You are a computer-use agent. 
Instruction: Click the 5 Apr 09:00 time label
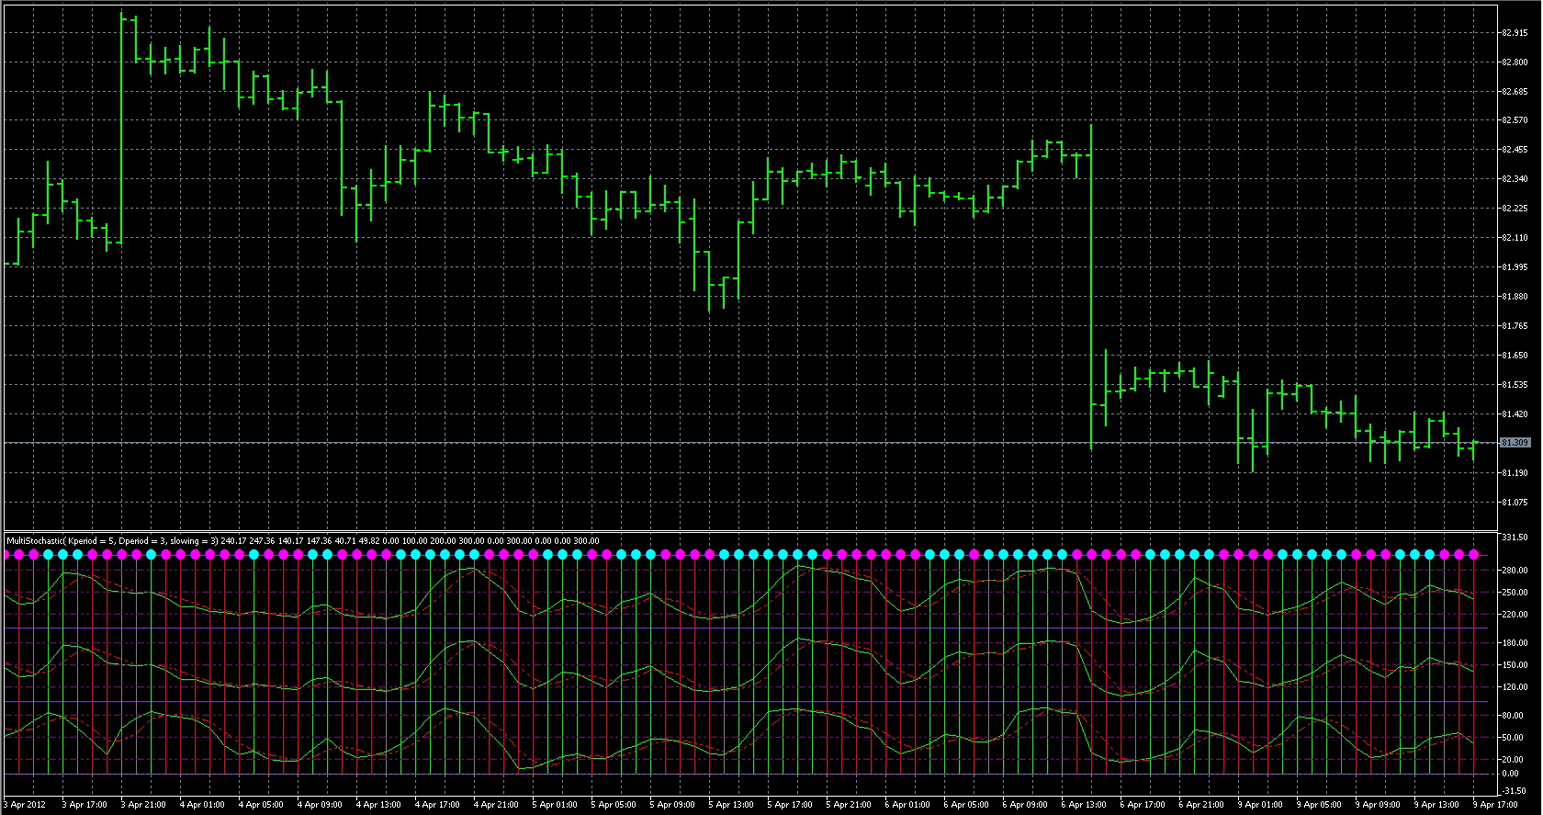point(672,805)
